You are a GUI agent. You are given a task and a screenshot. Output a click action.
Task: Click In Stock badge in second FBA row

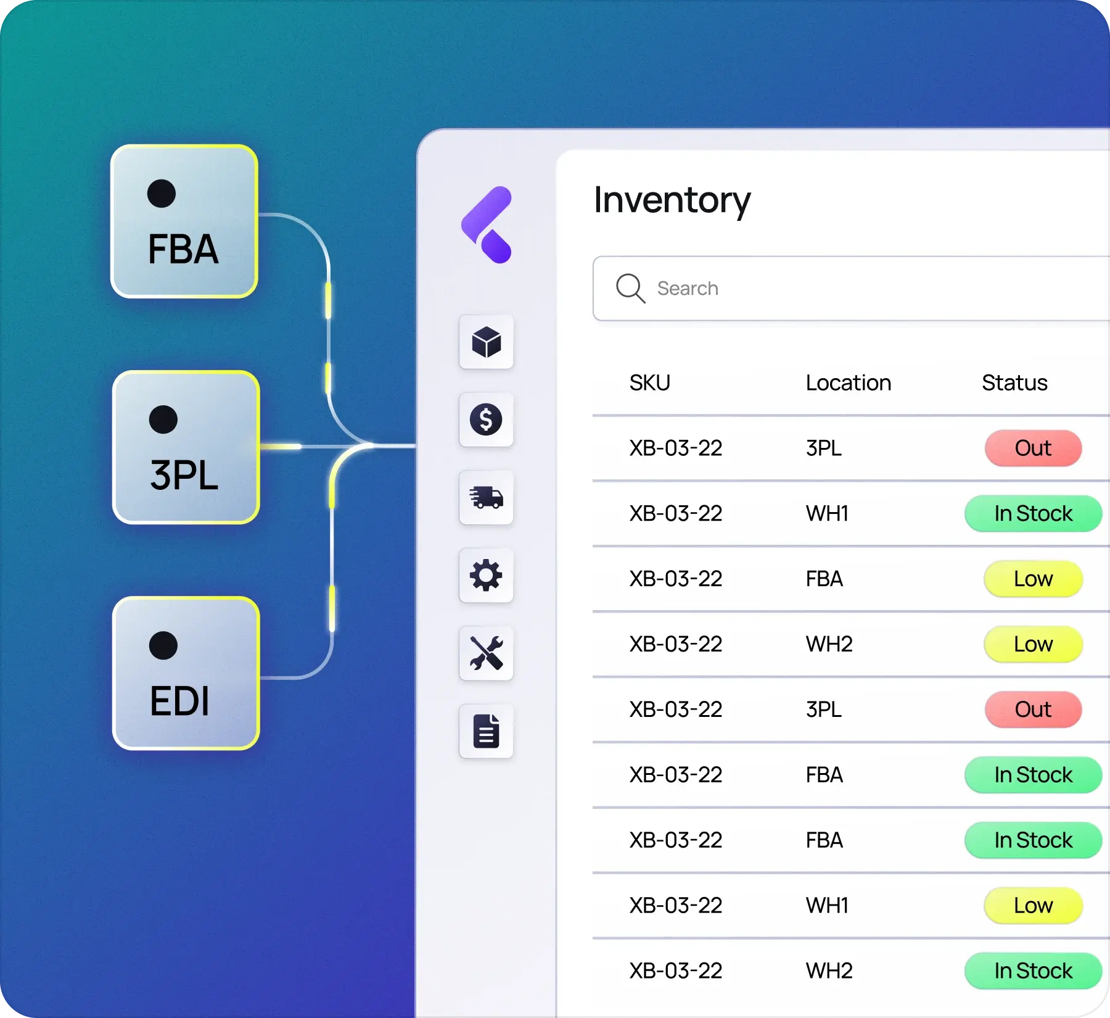[x=1033, y=775]
